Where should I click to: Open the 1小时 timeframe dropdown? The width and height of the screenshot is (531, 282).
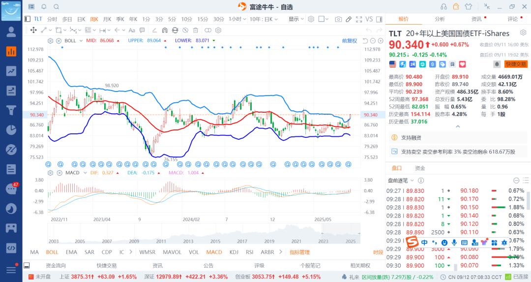(x=237, y=19)
